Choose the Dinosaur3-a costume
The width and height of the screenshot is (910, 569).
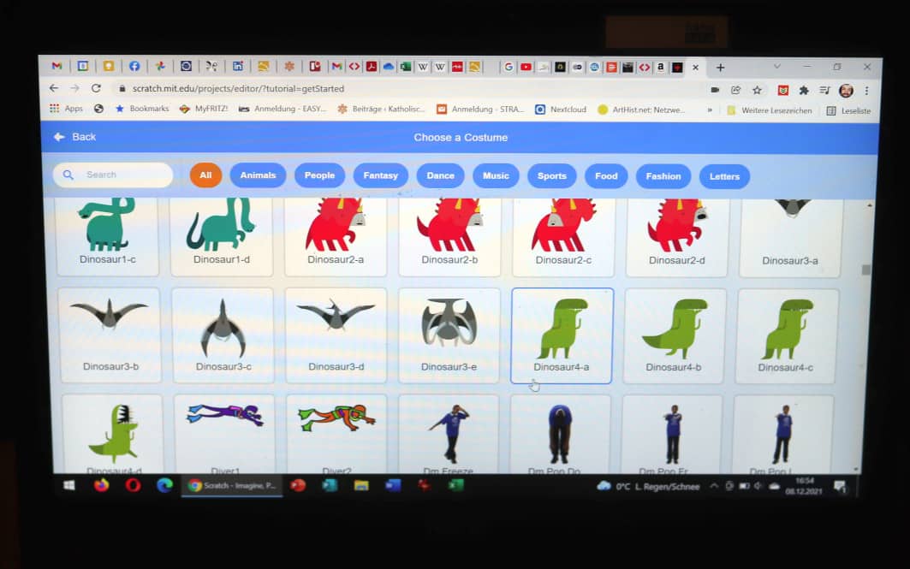click(790, 237)
